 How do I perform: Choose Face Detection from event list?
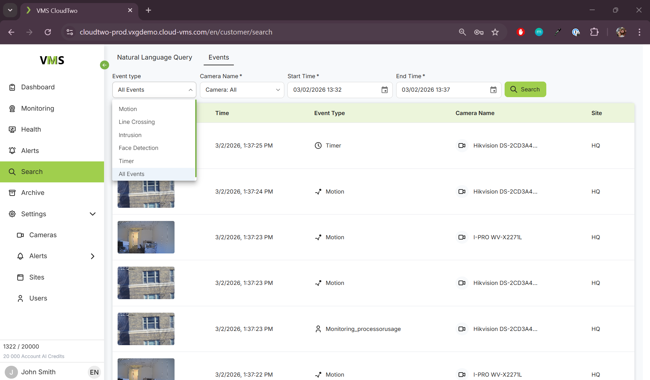(138, 148)
